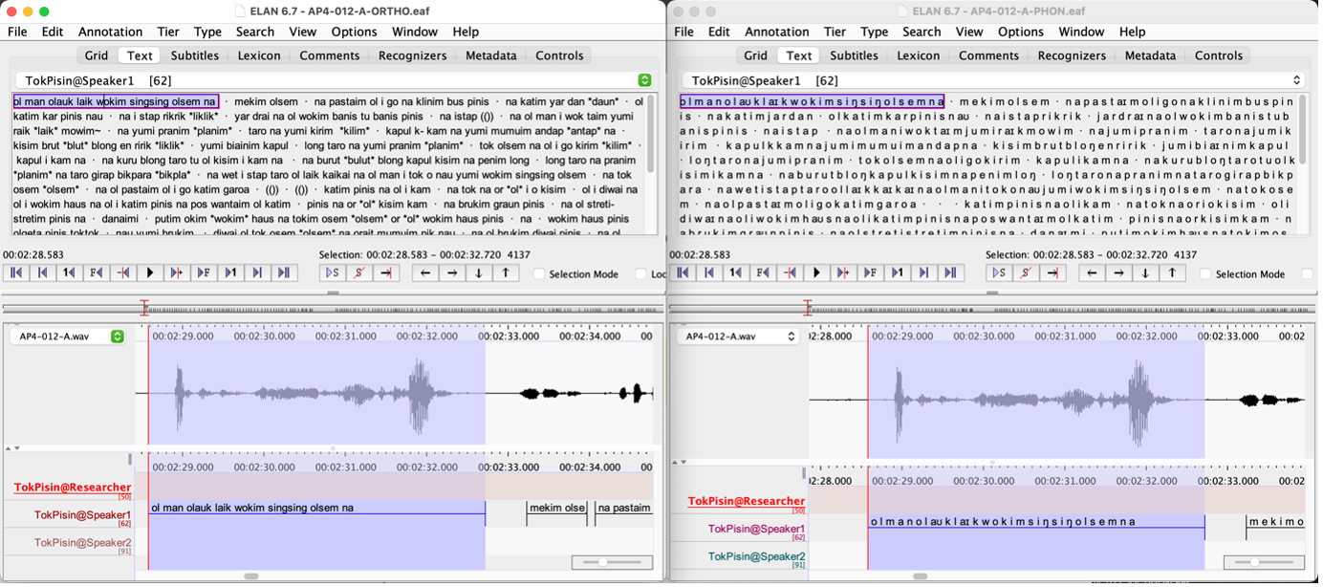Viewport: 1323px width, 587px height.
Task: Open File menu in ORTHO window
Action: [x=17, y=32]
